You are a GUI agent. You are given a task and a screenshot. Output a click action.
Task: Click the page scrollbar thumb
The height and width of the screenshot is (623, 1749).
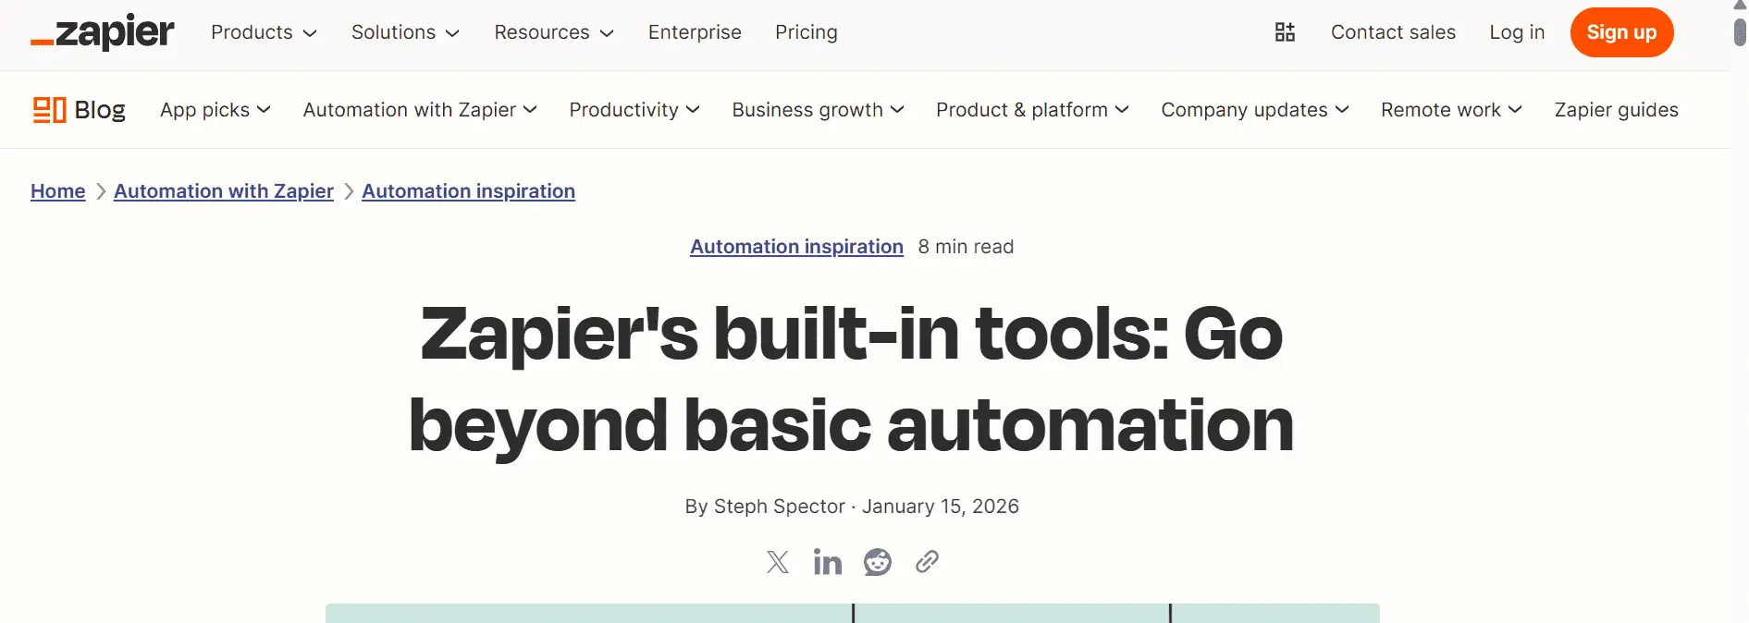point(1740,31)
